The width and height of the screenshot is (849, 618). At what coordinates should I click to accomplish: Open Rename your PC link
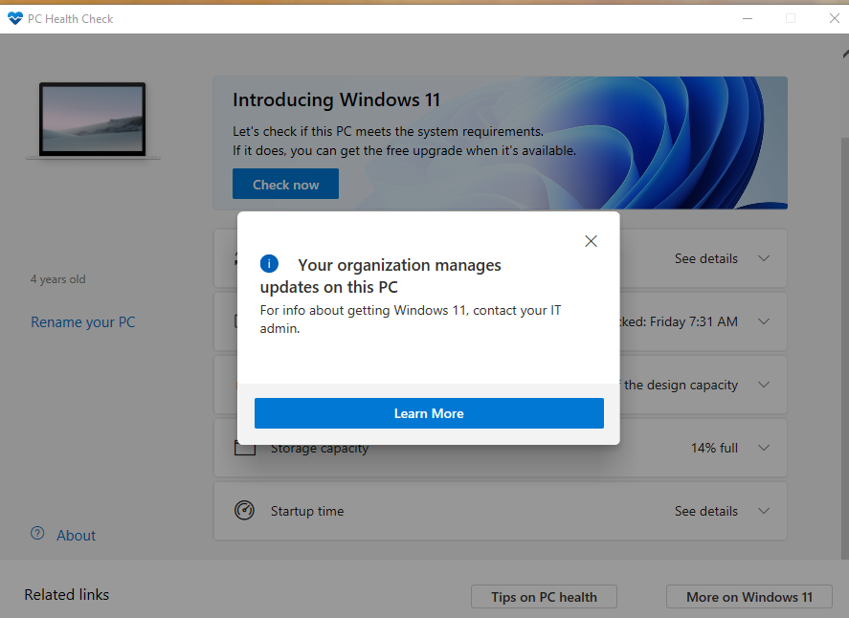83,322
